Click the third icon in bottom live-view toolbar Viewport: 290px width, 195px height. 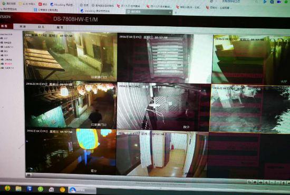tap(261, 182)
